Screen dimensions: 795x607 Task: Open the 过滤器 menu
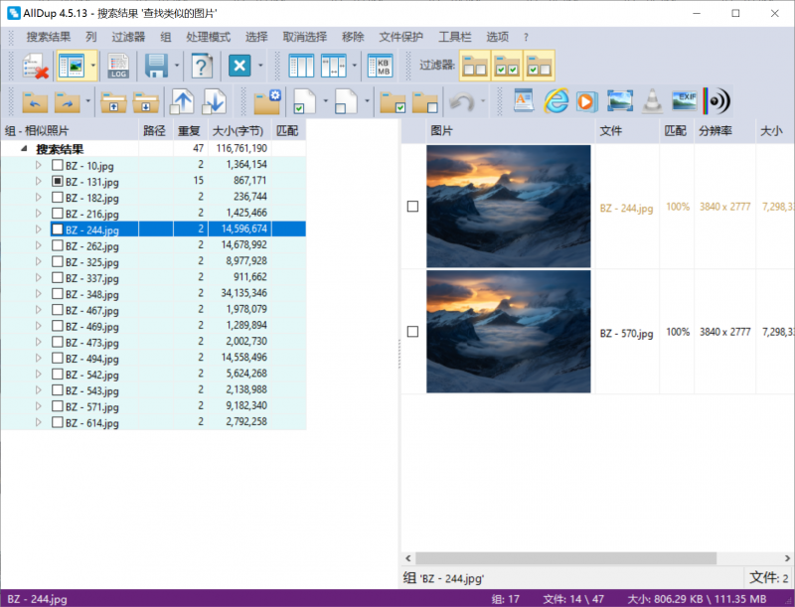click(128, 37)
